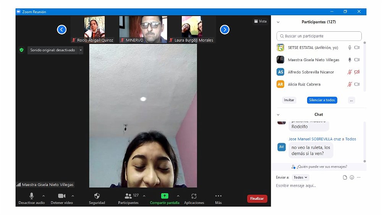Open the Participantes 127 toolbar item
The height and width of the screenshot is (215, 382).
pos(128,196)
